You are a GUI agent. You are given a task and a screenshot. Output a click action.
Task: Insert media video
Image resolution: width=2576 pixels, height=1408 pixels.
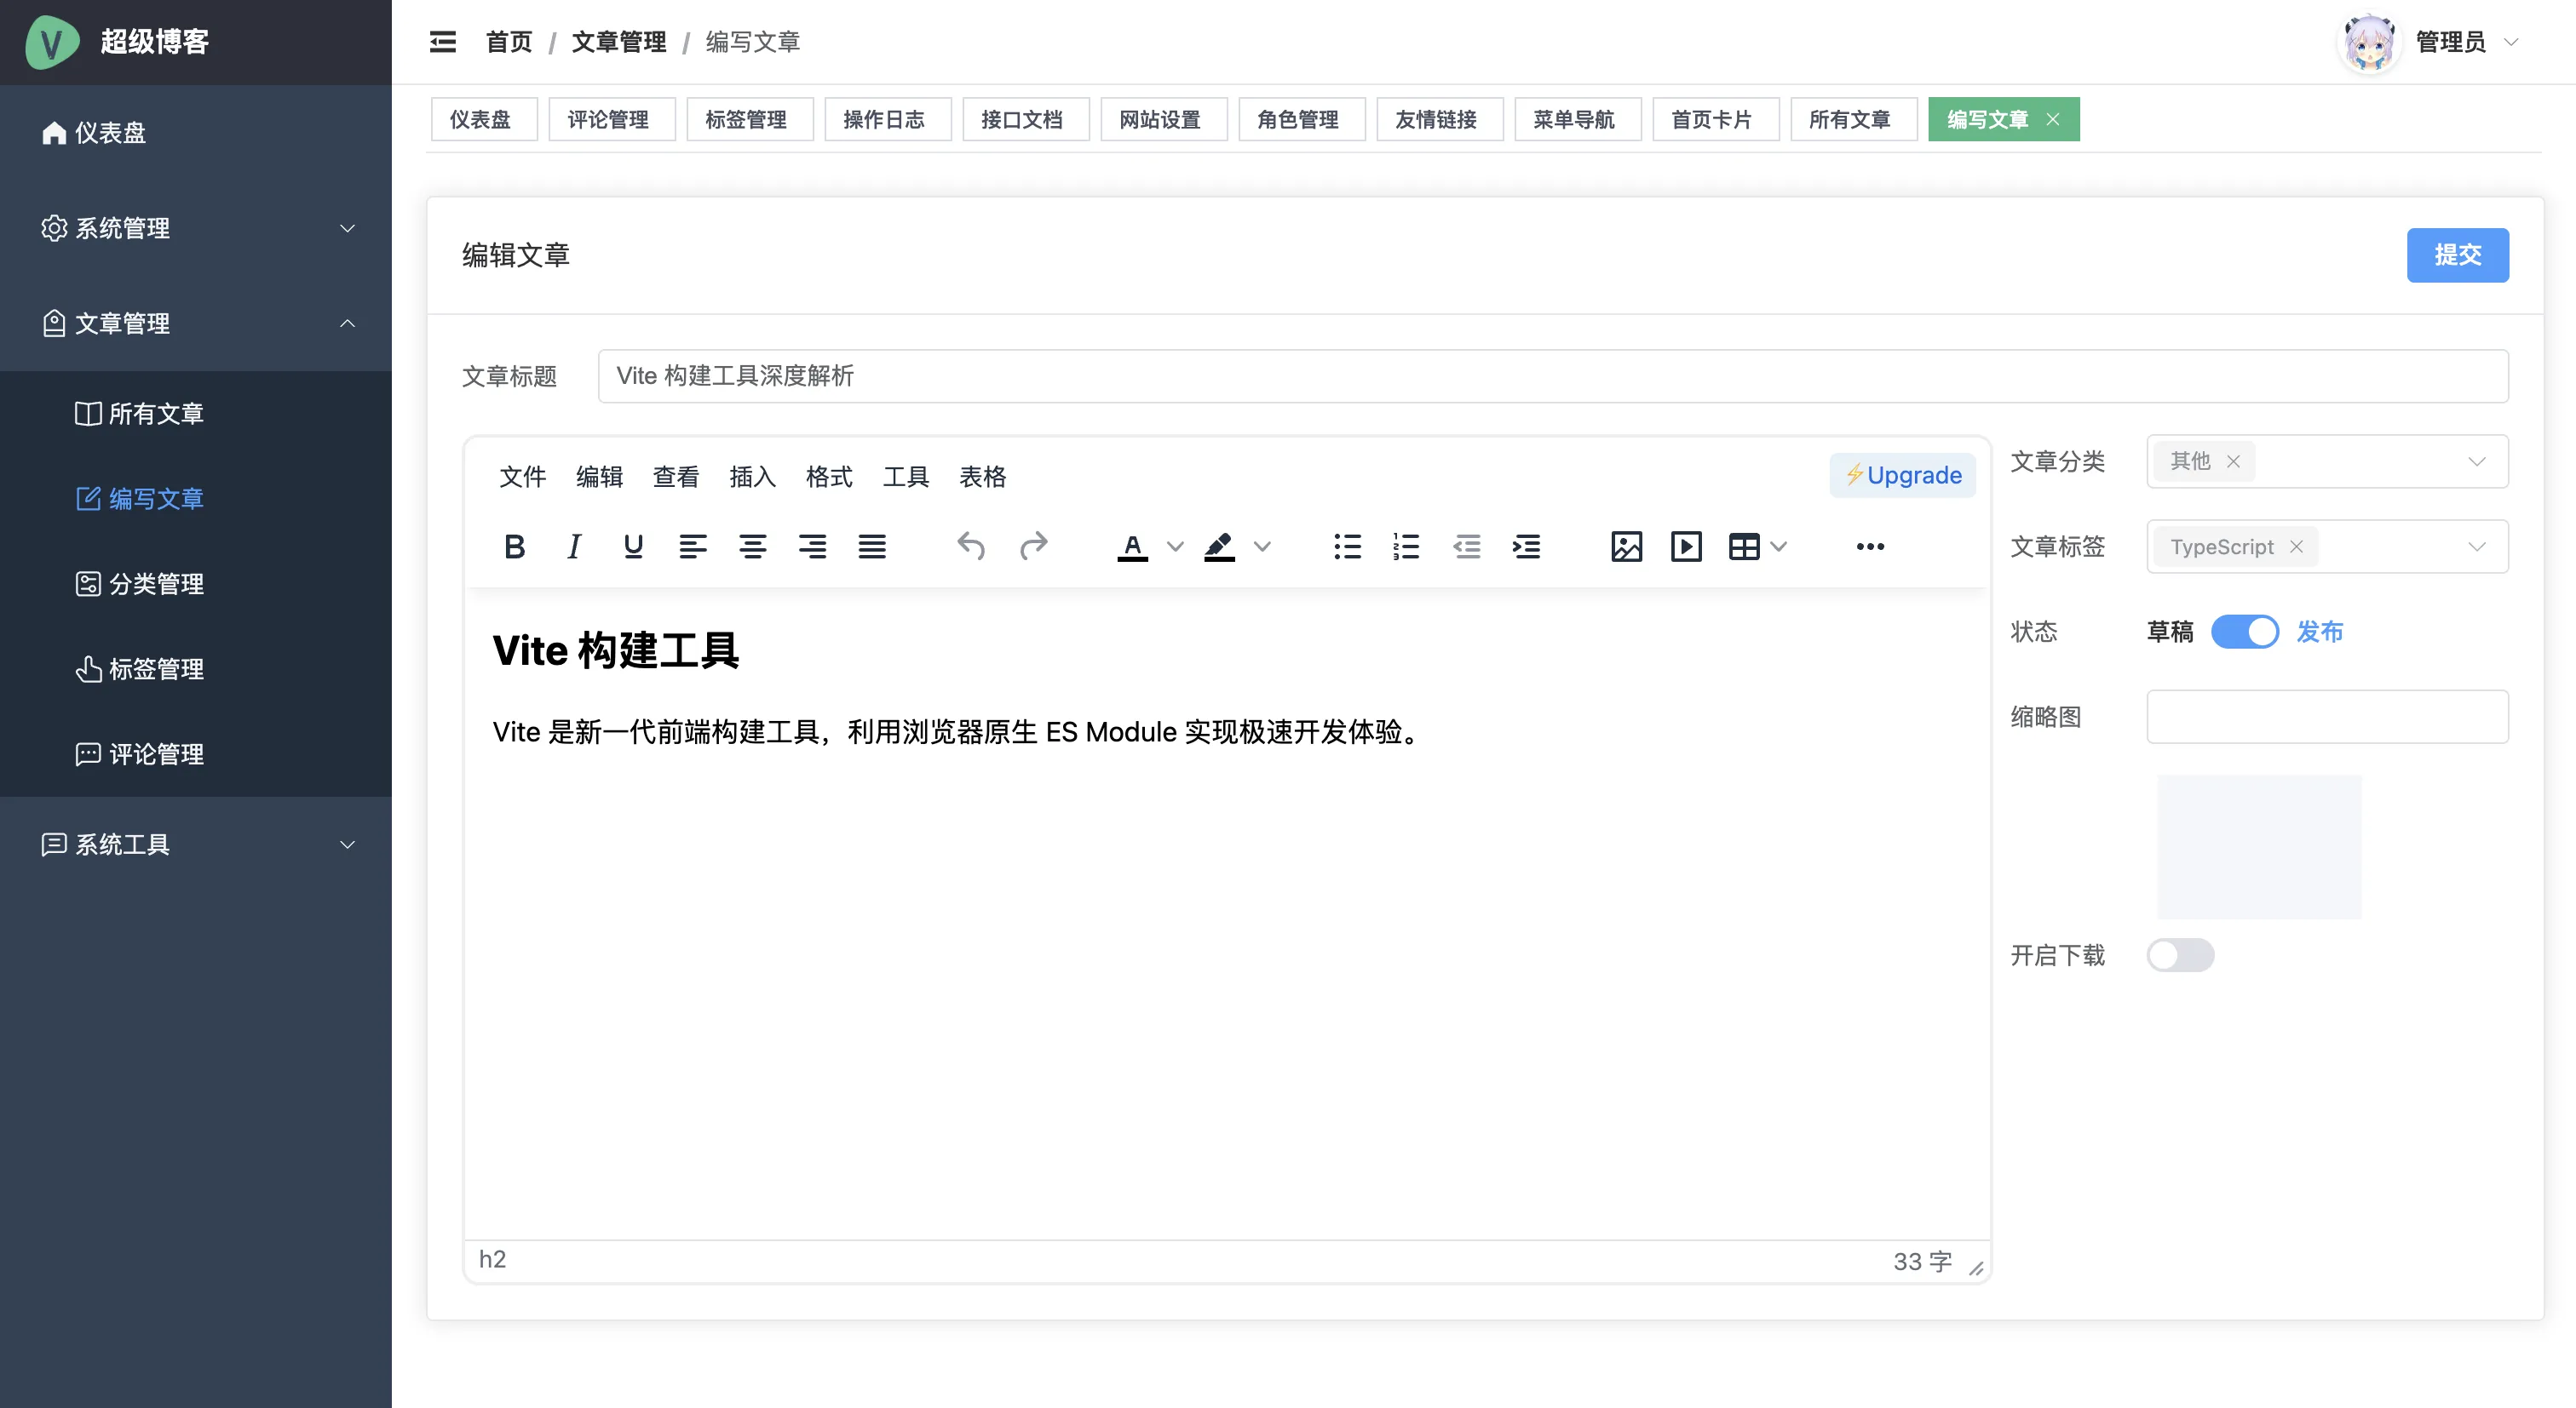click(x=1686, y=547)
